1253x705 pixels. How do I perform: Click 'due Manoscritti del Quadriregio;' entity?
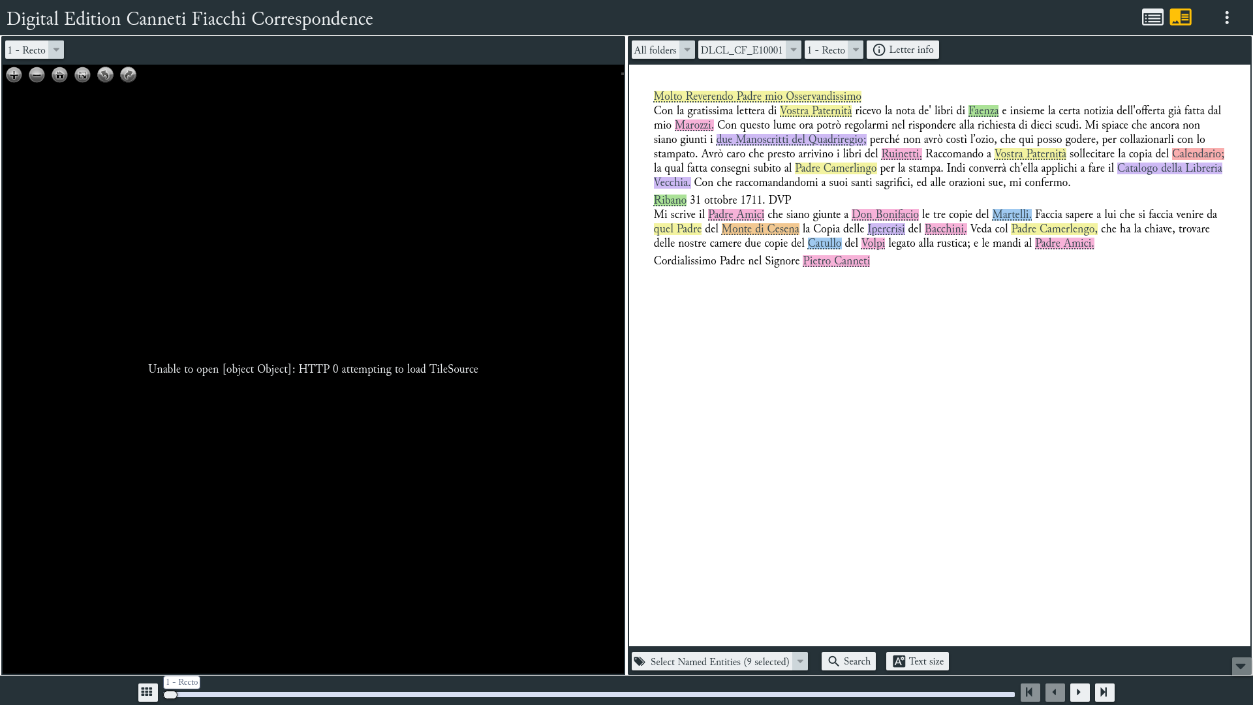coord(791,140)
